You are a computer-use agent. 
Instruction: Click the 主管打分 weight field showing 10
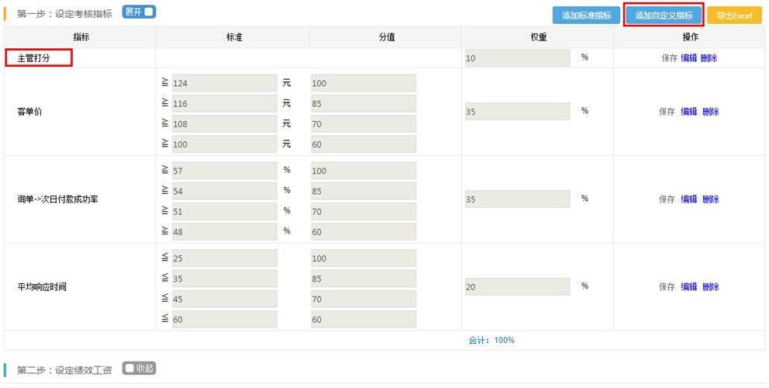[517, 58]
